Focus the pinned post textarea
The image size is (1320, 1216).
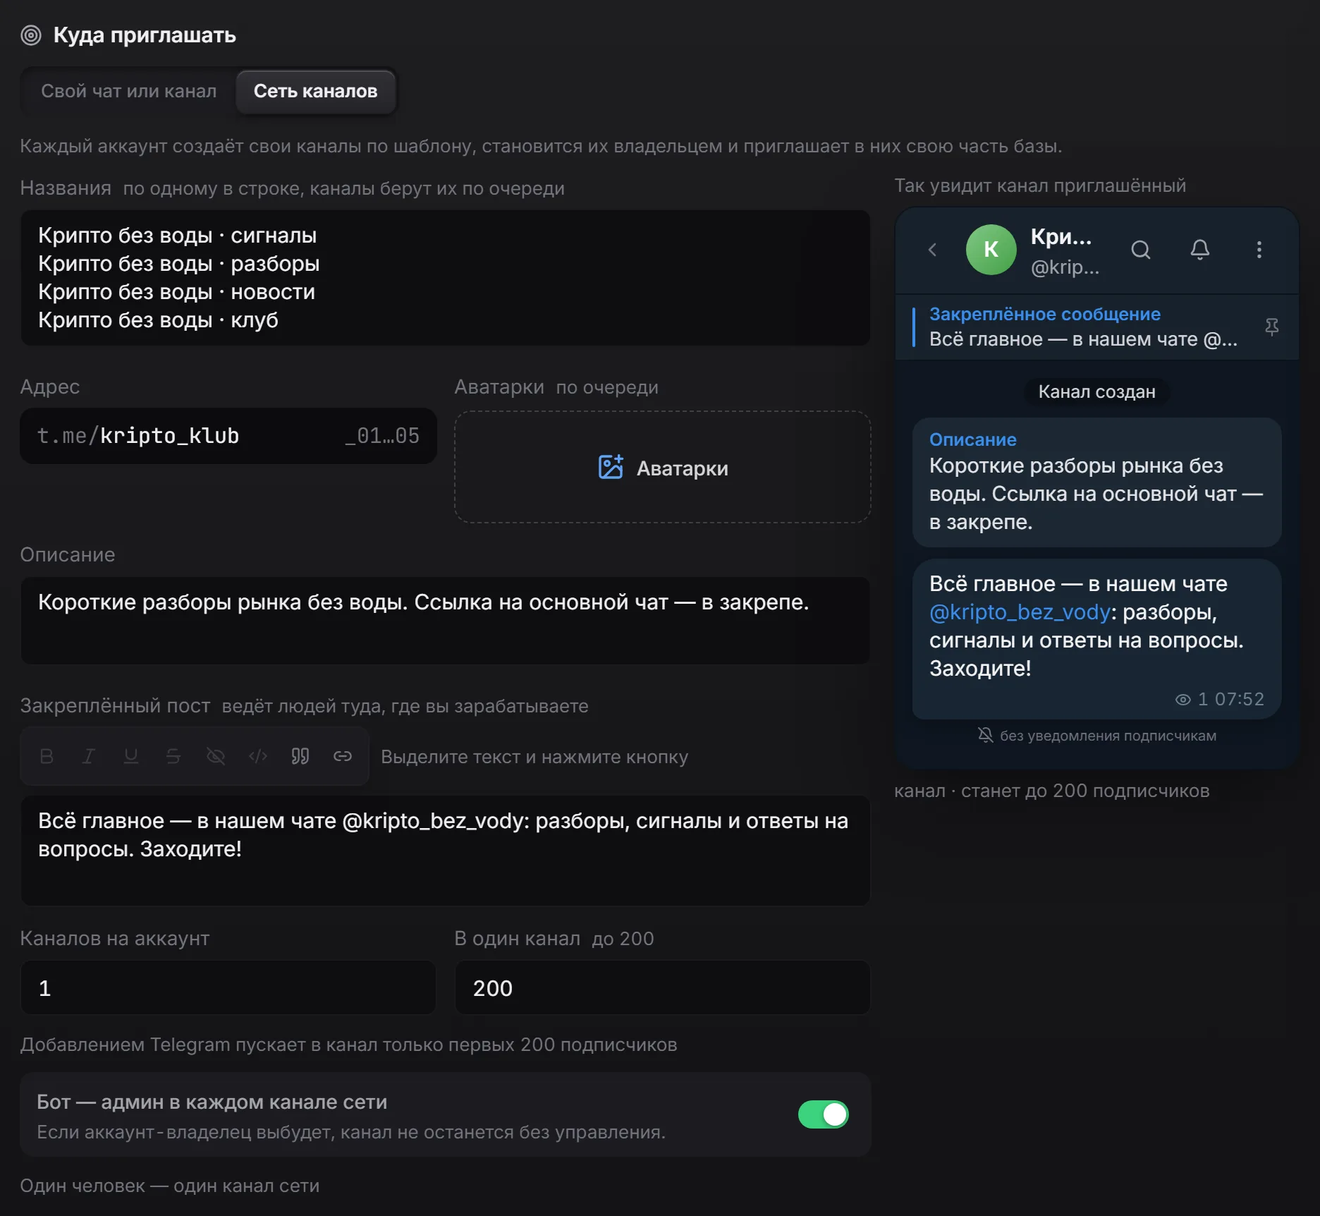pyautogui.click(x=445, y=851)
